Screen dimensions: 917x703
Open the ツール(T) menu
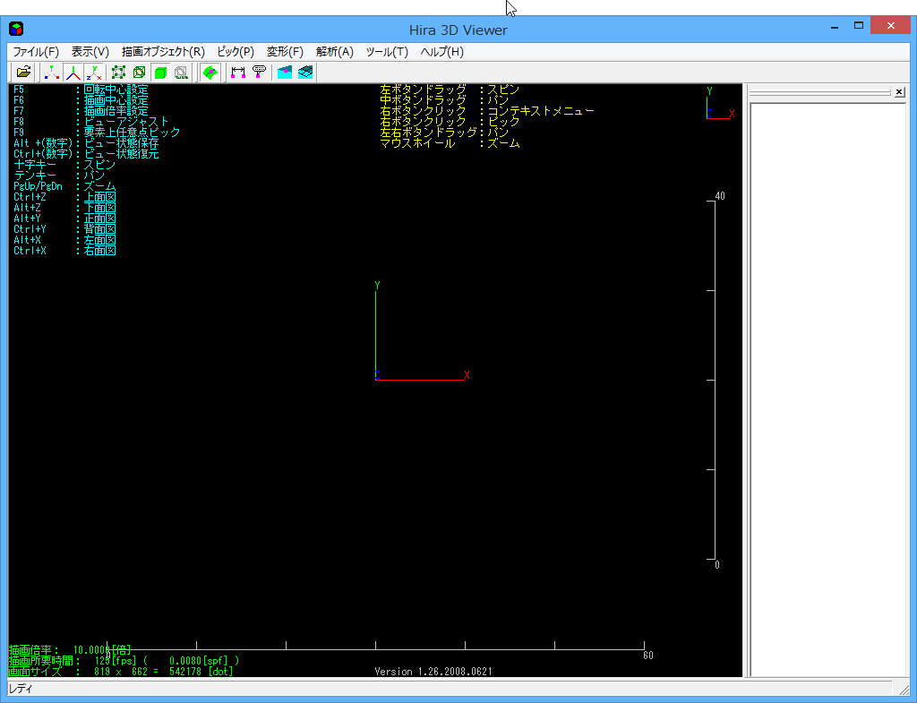387,51
